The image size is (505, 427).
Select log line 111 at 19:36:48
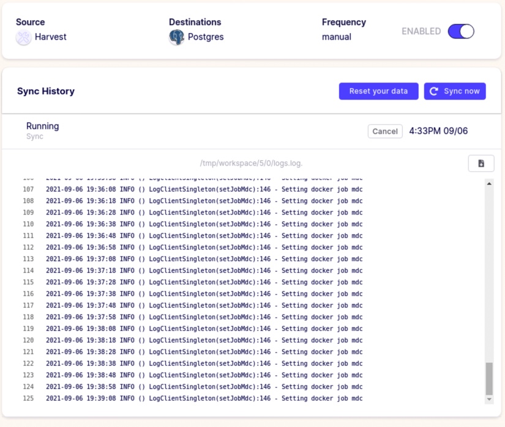coord(193,236)
